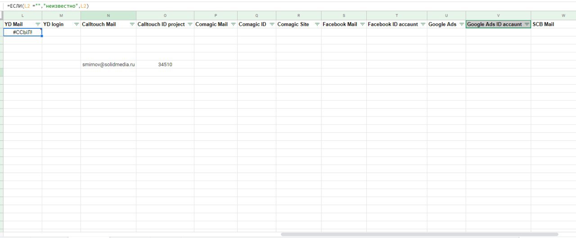576x238 pixels.
Task: Select the cell showing #ССЫЛ! error
Action: (x=22, y=32)
